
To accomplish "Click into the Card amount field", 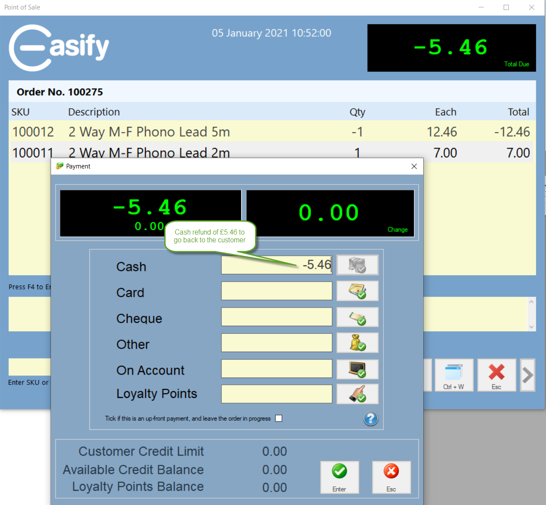I will [x=276, y=291].
